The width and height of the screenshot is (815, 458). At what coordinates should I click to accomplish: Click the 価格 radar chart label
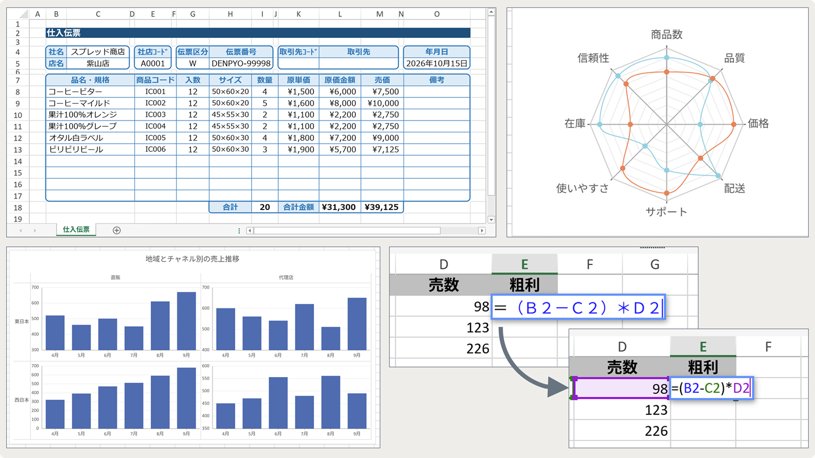[758, 123]
